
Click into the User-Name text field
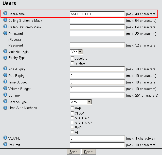[x=97, y=14]
